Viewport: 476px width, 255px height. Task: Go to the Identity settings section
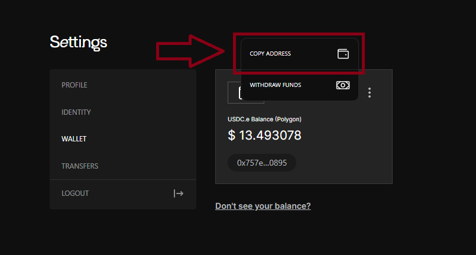(123, 112)
